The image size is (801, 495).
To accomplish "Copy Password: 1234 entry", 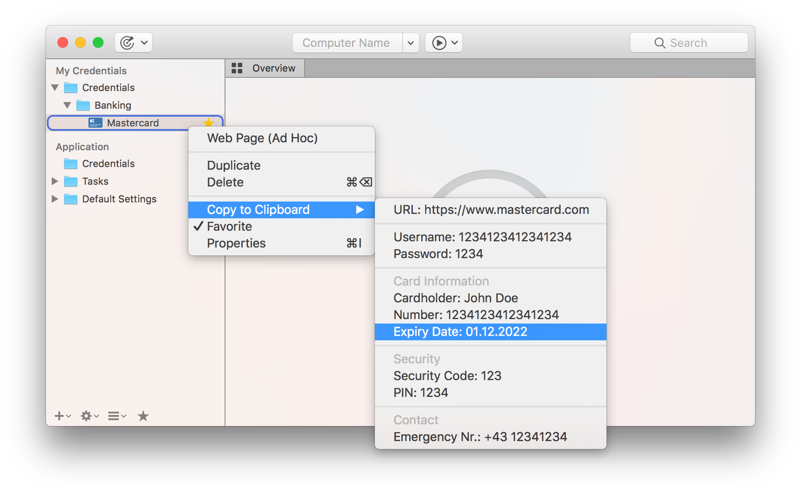I will tap(491, 254).
